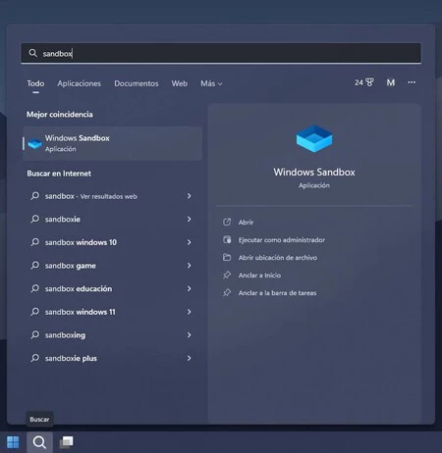This screenshot has height=453, width=442.
Task: Click the search box containing sandbox
Action: 221,53
